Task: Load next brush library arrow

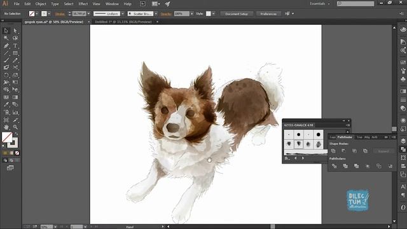Action: 303,158
